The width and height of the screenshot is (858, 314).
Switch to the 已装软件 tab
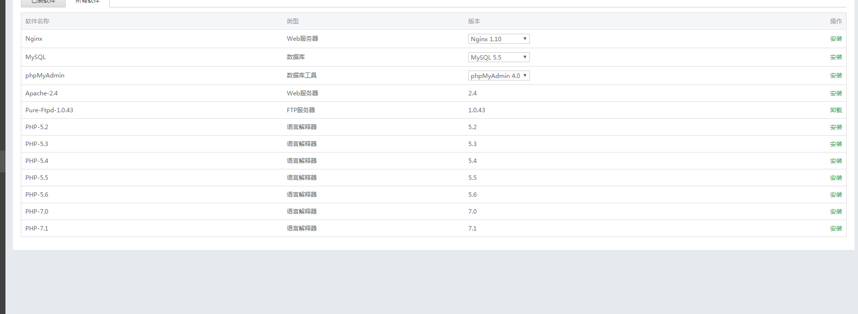pos(43,2)
